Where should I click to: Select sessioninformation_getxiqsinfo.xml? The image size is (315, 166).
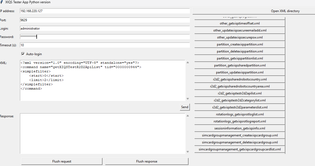(239, 128)
